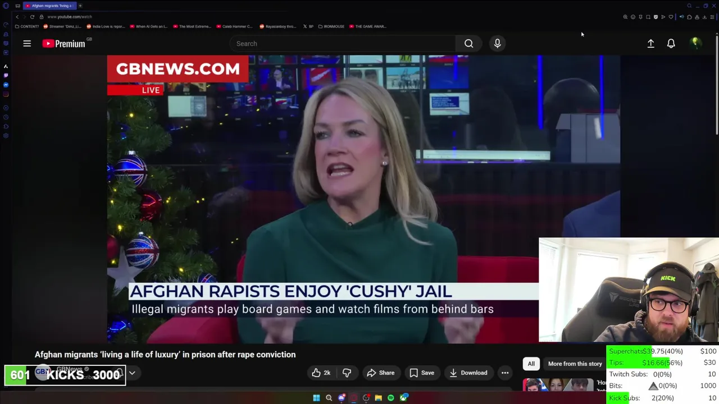Open the browser extensions cube icon
The width and height of the screenshot is (719, 404).
689,17
